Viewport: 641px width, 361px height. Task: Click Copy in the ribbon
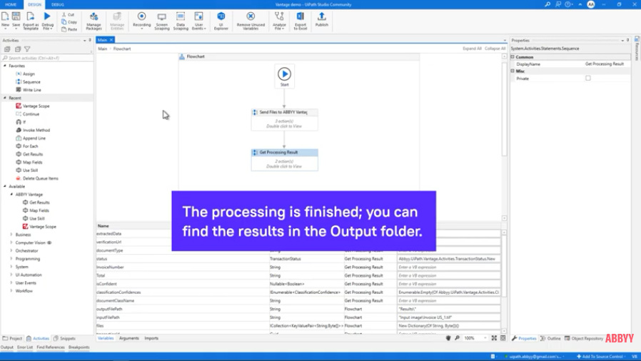pos(69,22)
